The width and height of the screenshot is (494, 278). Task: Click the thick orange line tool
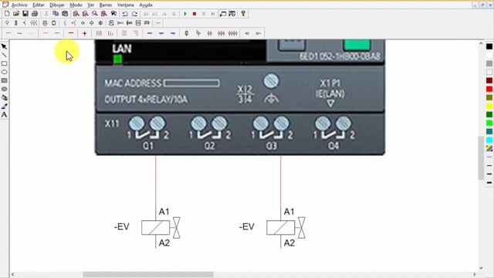click(71, 33)
